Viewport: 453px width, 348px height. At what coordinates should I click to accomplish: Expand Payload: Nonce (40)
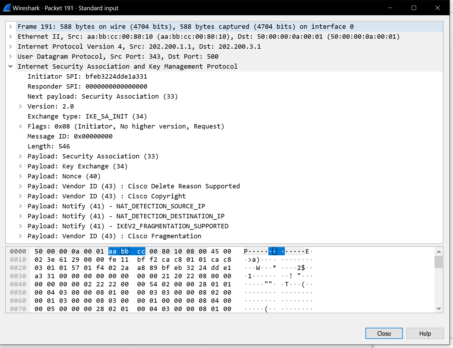click(x=21, y=176)
